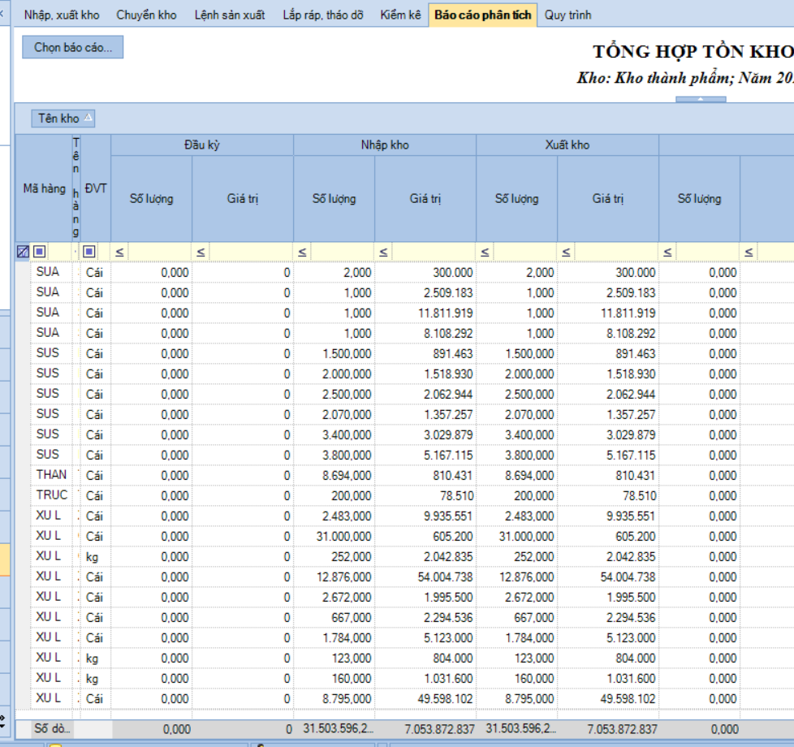Screen dimensions: 794x747
Task: Click Xuất kho value 1.031.600
Action: 631,678
